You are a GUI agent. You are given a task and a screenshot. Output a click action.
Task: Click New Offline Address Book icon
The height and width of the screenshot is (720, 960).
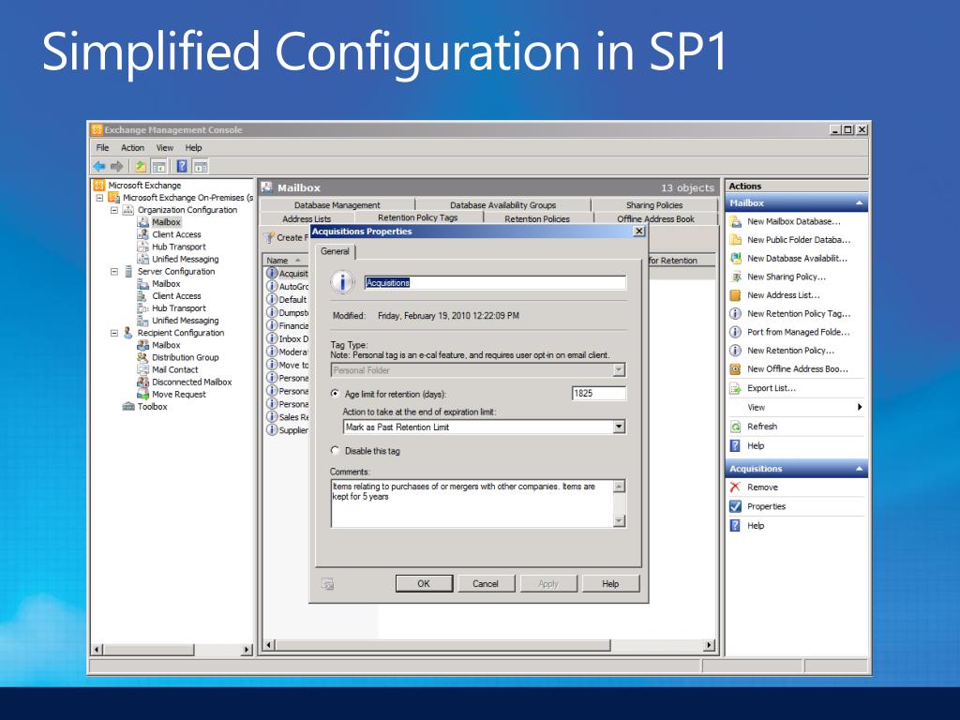coord(736,369)
